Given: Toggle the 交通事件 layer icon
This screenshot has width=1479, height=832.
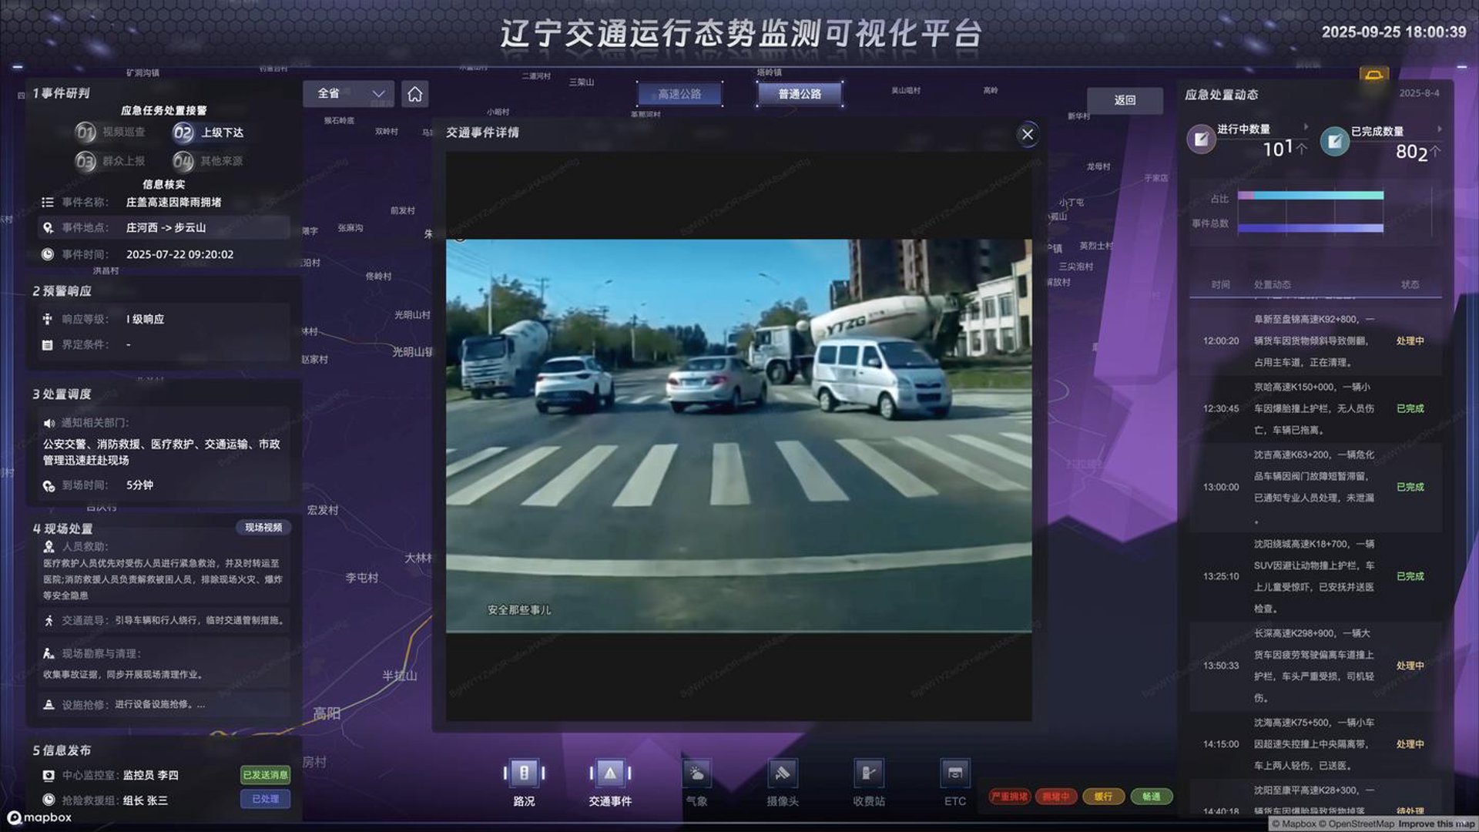Looking at the screenshot, I should 610,773.
